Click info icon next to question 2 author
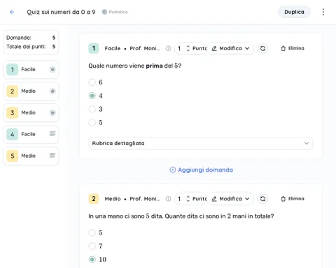Image resolution: width=336 pixels, height=268 pixels. pyautogui.click(x=168, y=199)
